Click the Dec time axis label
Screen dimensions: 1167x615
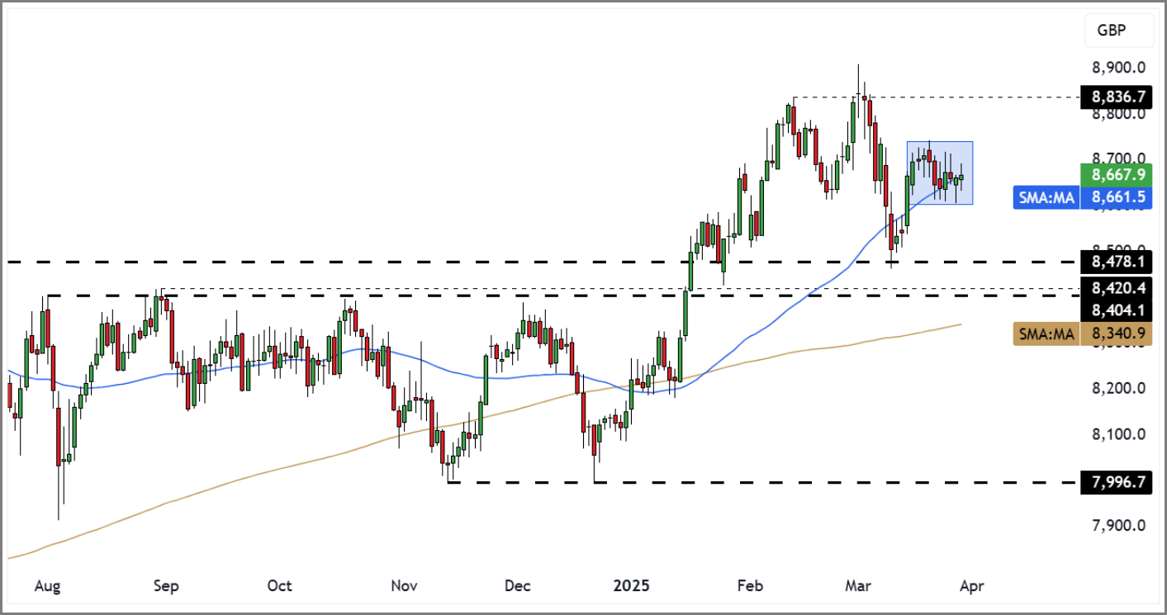coord(517,586)
